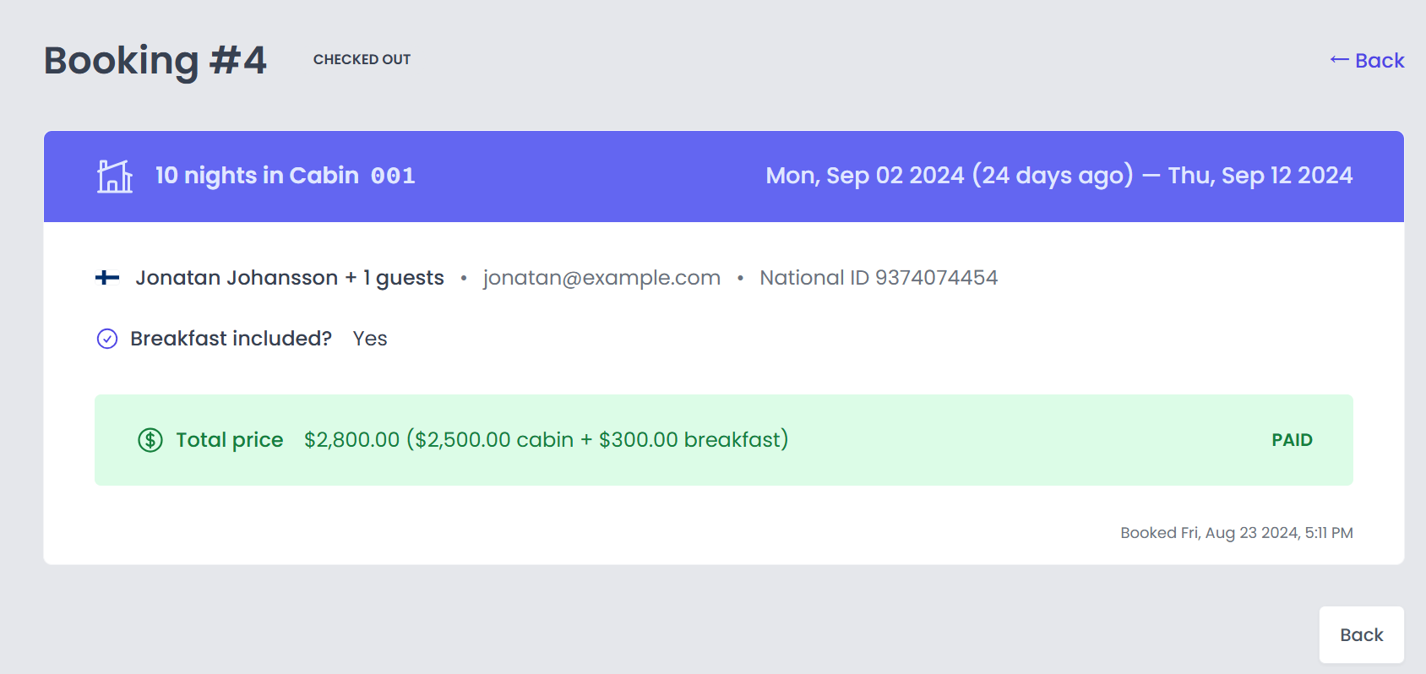
Task: Click the Total price label
Action: tap(229, 440)
